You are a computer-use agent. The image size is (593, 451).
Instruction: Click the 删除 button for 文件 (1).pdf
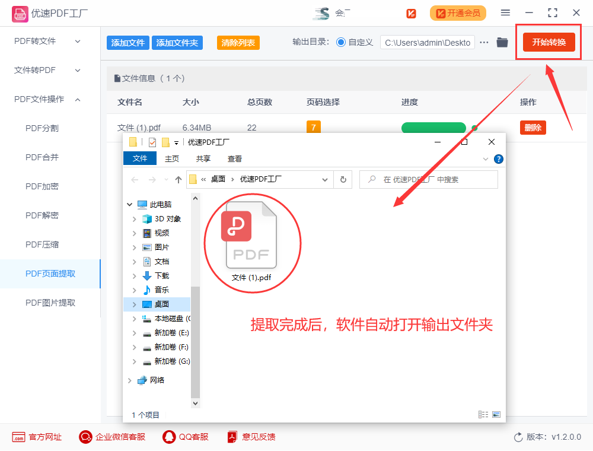tap(533, 128)
